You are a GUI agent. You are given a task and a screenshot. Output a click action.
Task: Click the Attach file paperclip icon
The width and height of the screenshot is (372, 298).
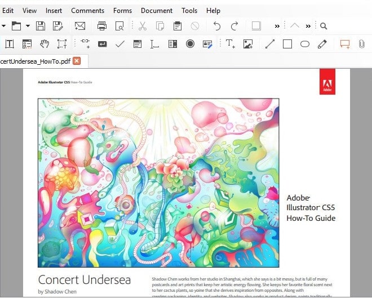point(361,44)
